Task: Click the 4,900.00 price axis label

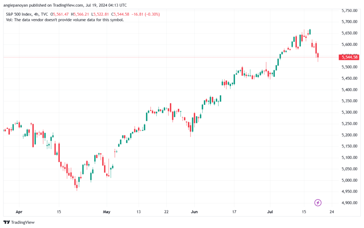Action: coord(349,203)
